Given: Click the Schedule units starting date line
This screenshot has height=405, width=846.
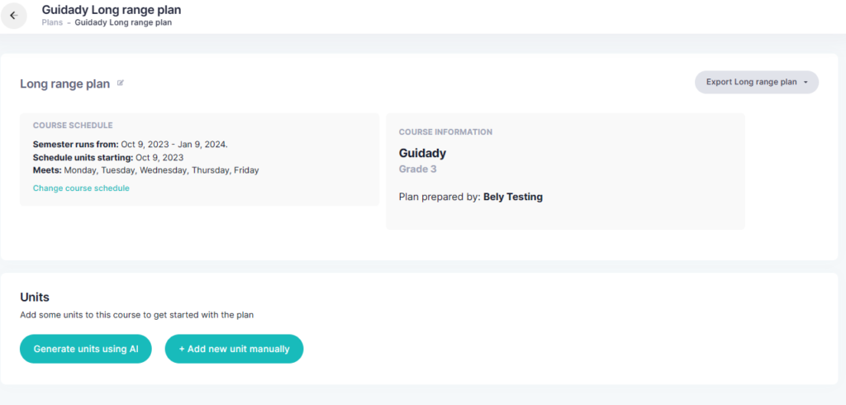Looking at the screenshot, I should coord(108,158).
